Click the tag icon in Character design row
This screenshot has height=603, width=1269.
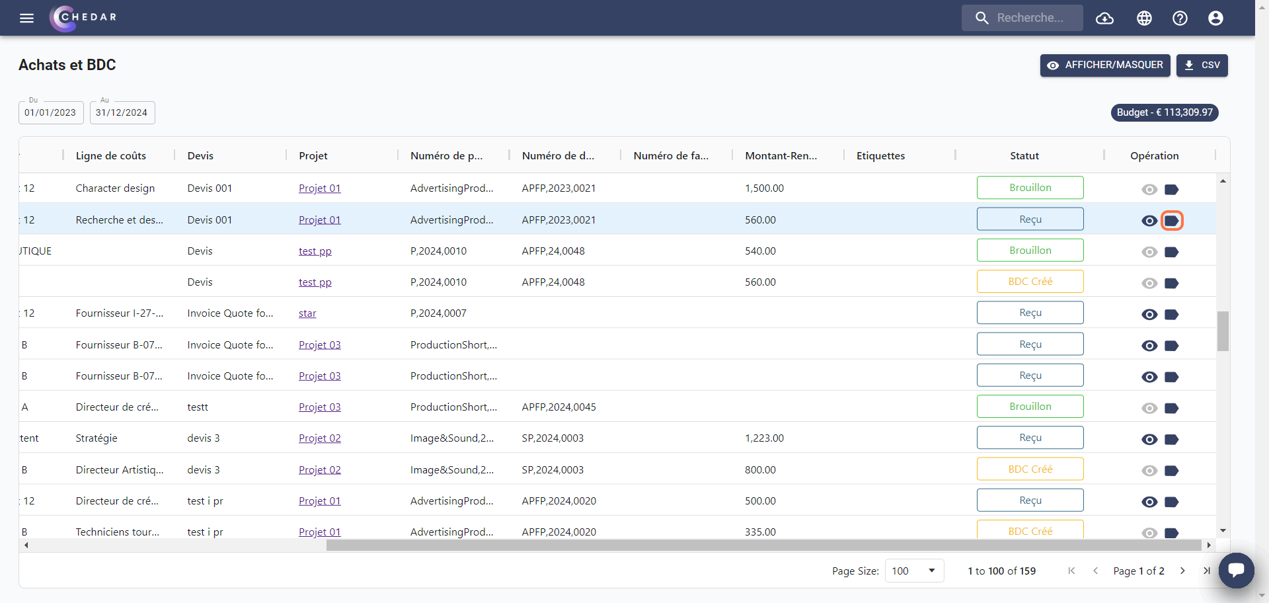click(1171, 190)
